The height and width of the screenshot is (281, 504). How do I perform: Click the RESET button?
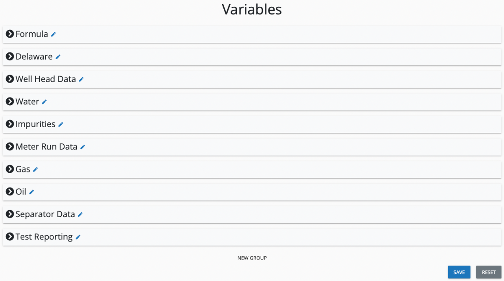coord(488,272)
